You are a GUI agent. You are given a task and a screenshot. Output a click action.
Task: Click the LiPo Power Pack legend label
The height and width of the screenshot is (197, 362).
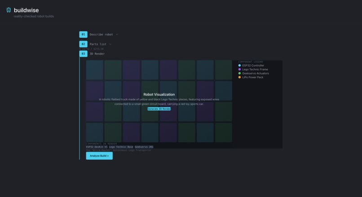(x=252, y=77)
